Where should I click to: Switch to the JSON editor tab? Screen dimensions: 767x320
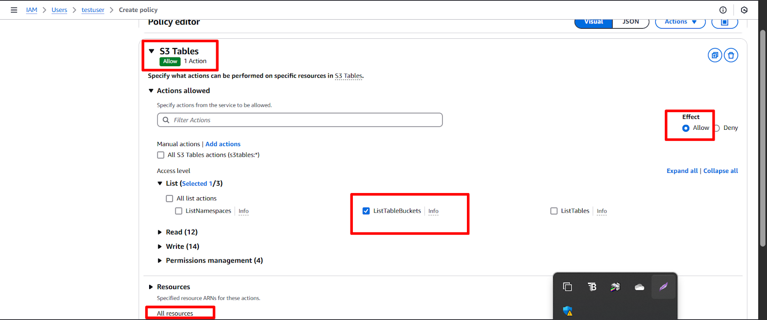[631, 22]
